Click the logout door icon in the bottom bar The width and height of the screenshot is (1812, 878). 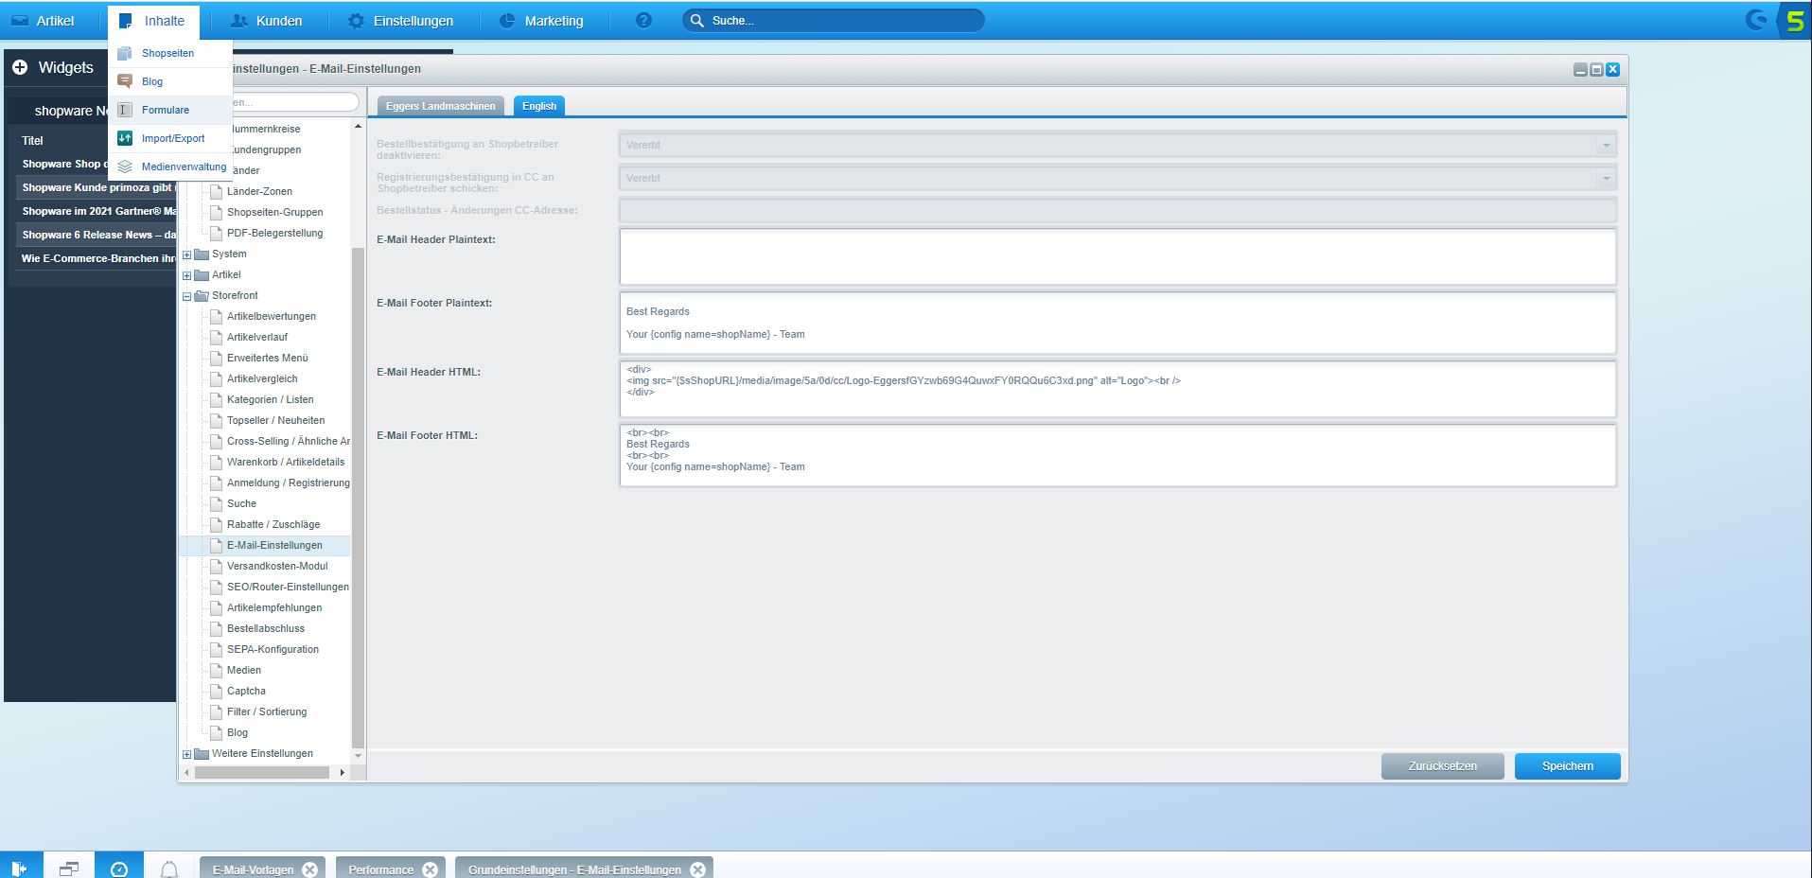[20, 869]
